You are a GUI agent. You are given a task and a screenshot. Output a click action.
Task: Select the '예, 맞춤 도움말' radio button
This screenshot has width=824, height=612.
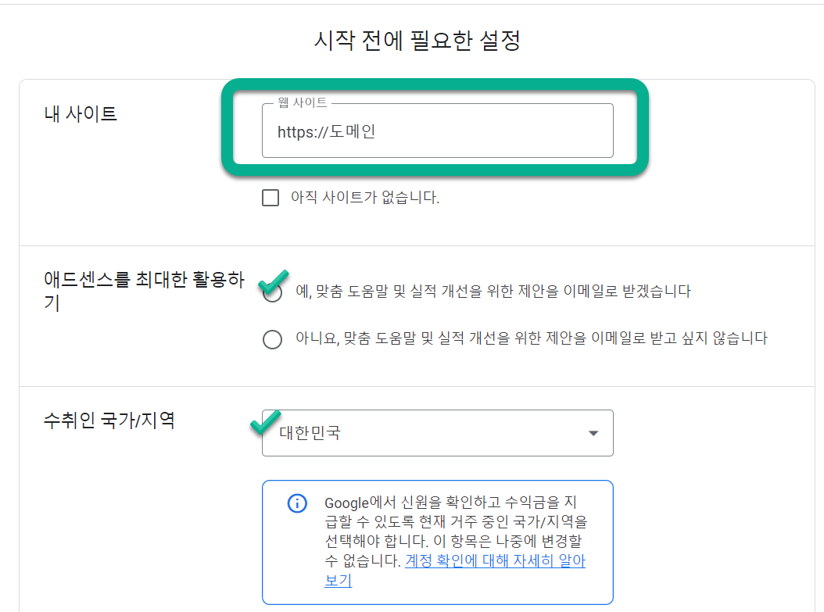(x=272, y=292)
